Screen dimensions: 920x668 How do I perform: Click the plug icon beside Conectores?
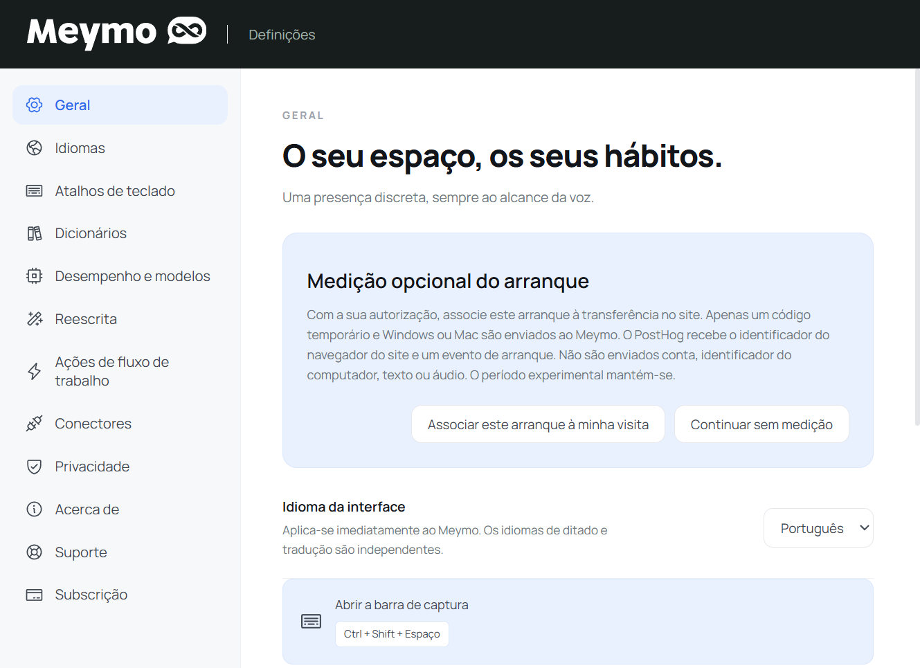point(34,424)
